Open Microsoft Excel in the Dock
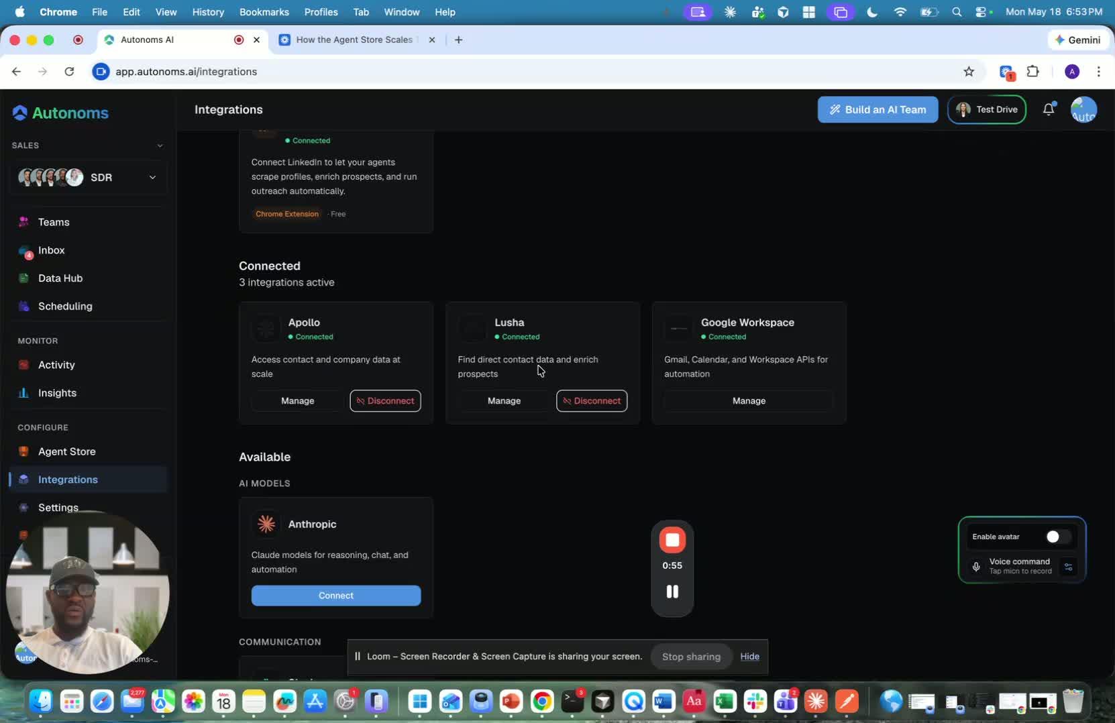Screen dimensions: 1115x723 [x=725, y=702]
